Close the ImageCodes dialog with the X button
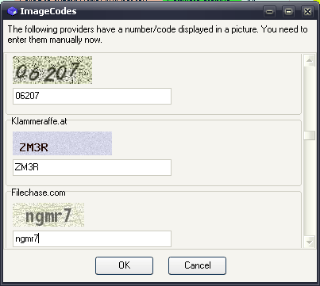The image size is (320, 286). coord(307,12)
